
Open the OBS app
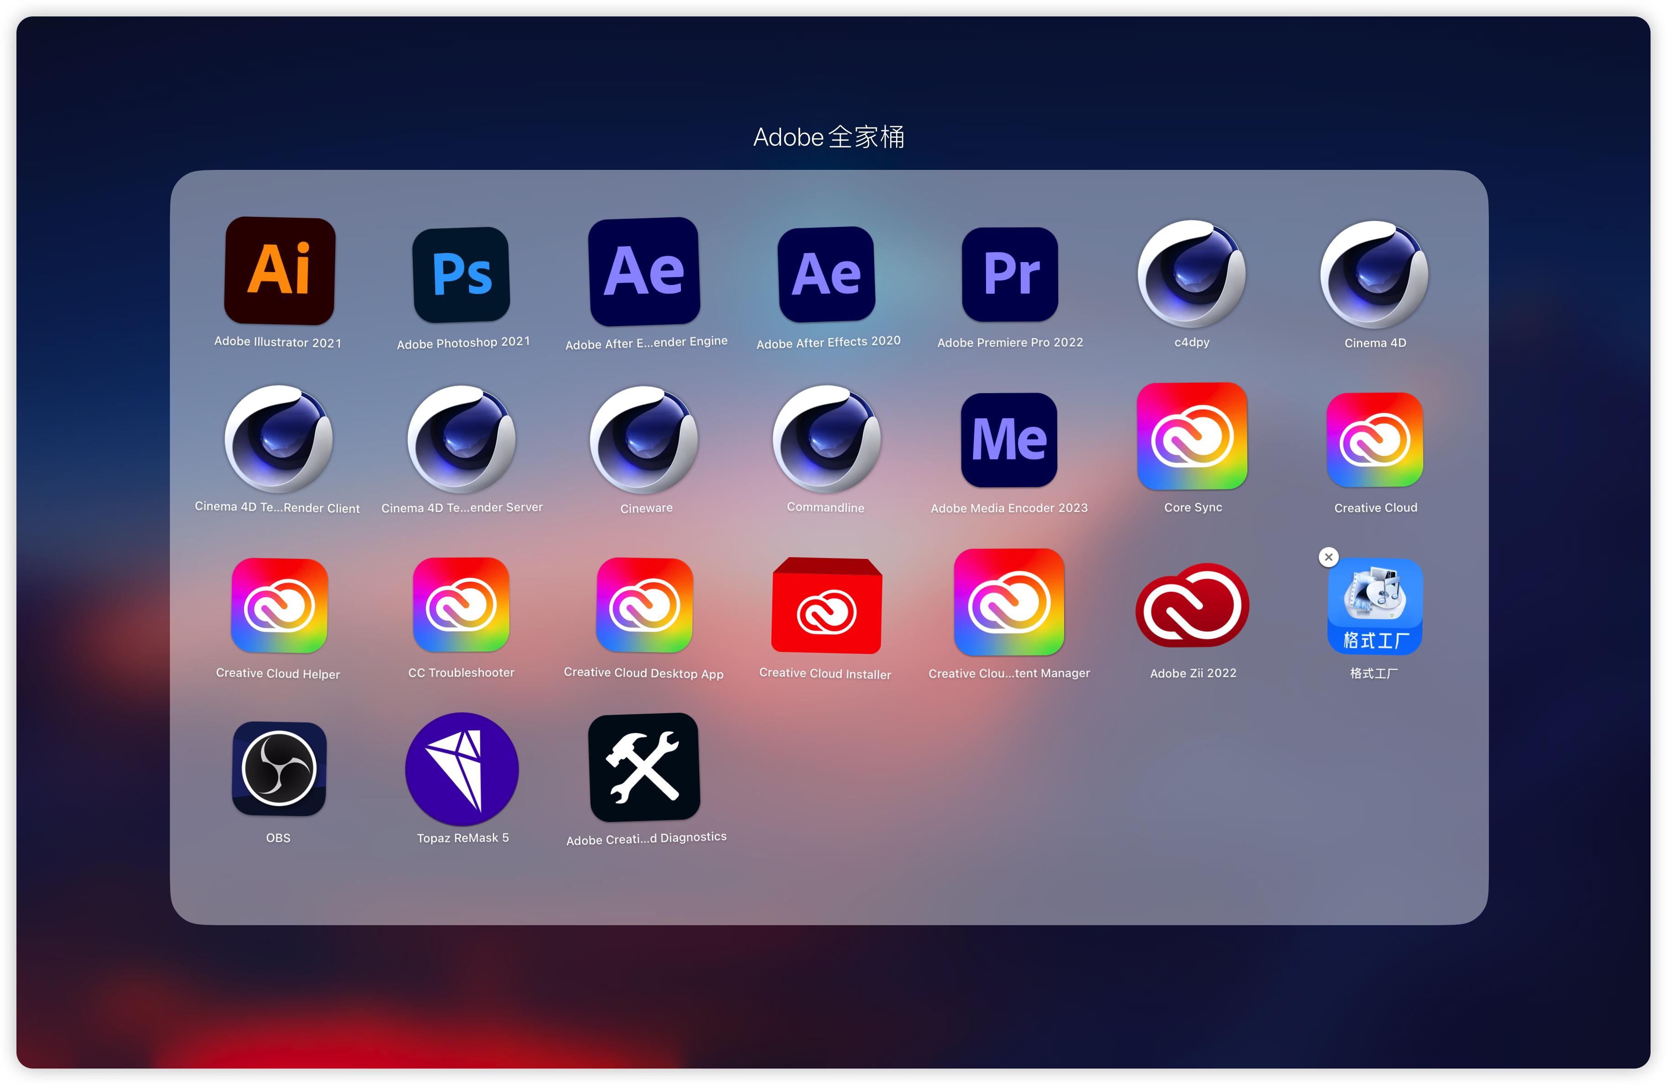(x=279, y=769)
